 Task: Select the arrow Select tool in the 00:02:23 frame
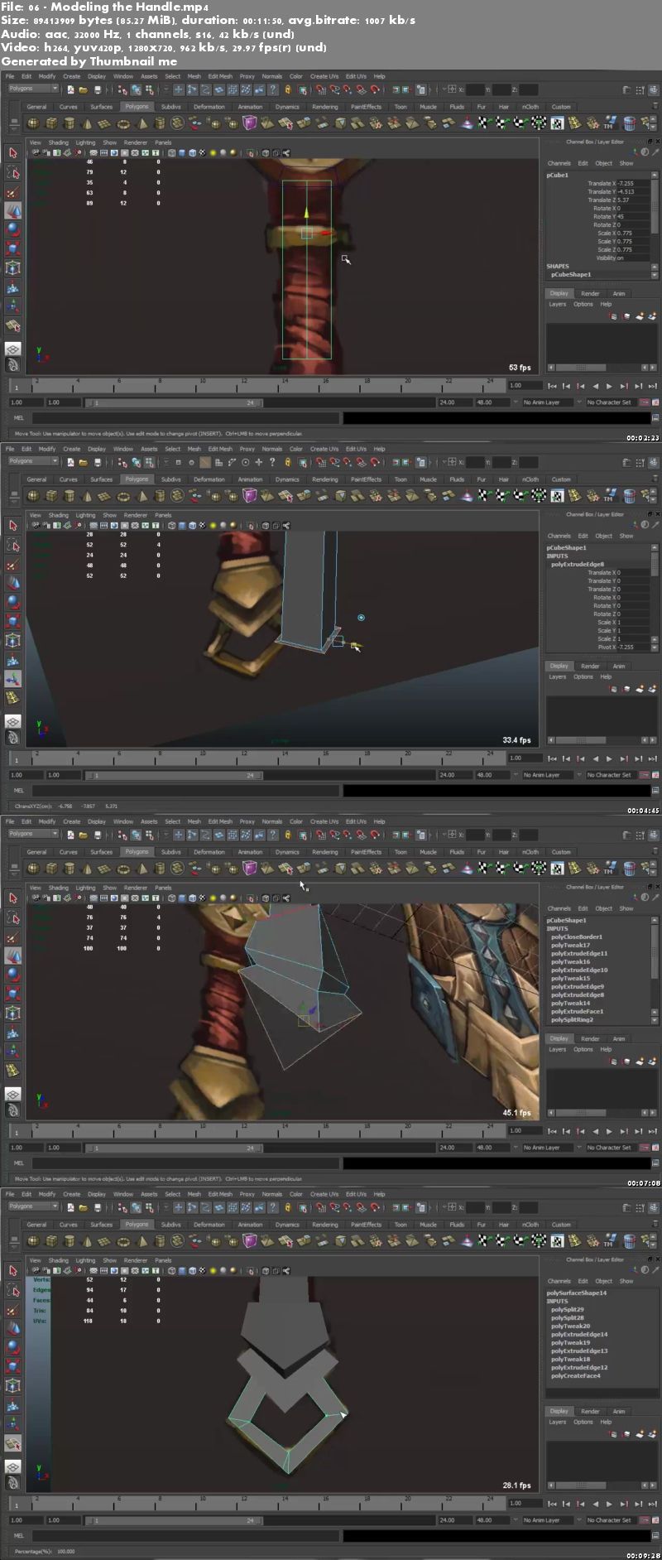(x=12, y=153)
